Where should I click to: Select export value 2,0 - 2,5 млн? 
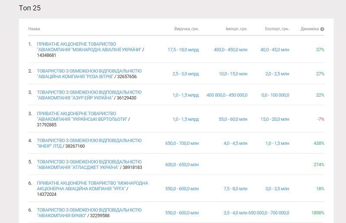(277, 74)
